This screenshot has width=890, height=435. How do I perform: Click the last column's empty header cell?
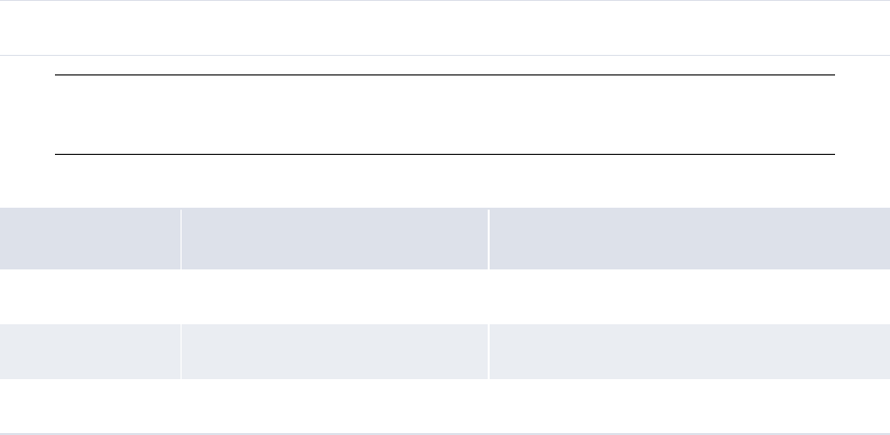pos(689,238)
